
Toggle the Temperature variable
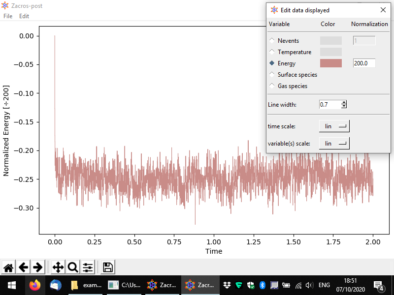(272, 52)
